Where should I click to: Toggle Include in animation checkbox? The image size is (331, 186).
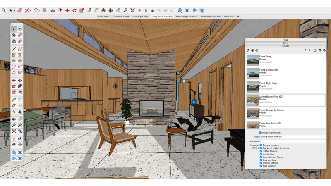pos(260,133)
